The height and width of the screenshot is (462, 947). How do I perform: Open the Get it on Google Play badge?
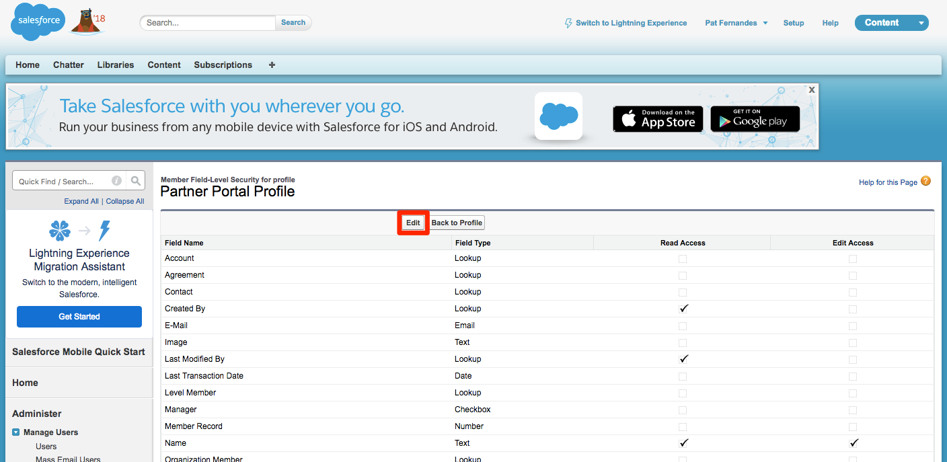(755, 119)
